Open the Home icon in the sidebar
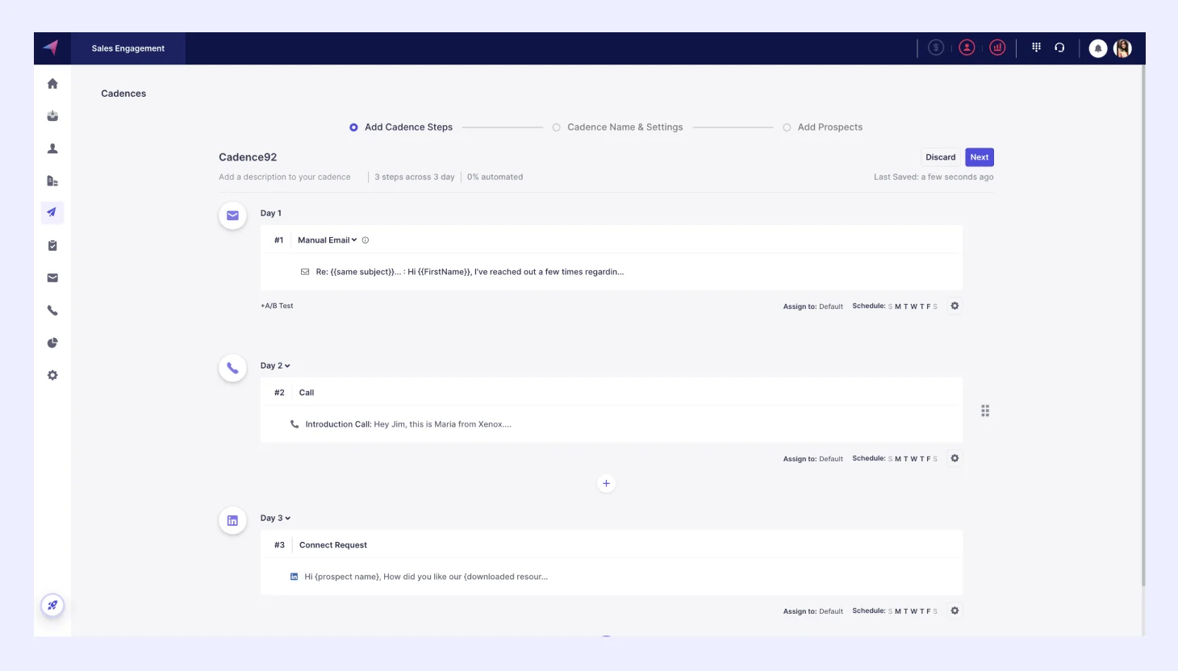The width and height of the screenshot is (1178, 671). coord(52,83)
